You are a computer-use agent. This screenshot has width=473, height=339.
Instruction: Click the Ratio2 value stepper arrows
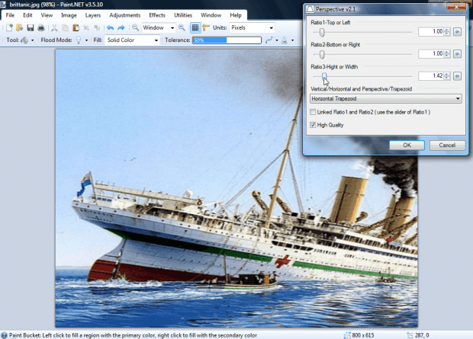(x=447, y=53)
